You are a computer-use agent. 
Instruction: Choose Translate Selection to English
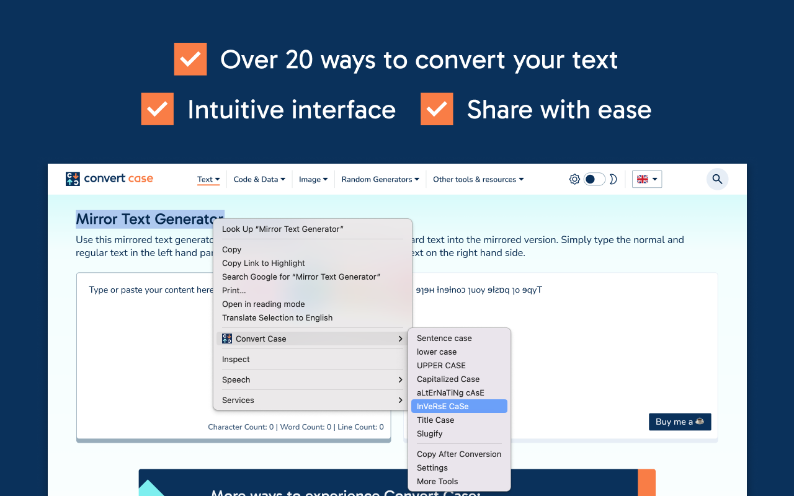(x=313, y=317)
